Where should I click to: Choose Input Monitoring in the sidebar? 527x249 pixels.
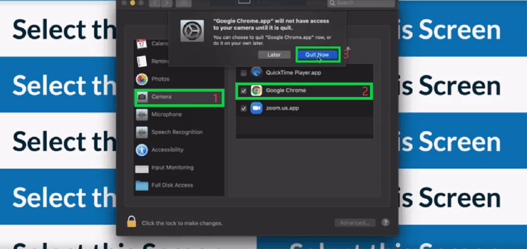pyautogui.click(x=172, y=168)
